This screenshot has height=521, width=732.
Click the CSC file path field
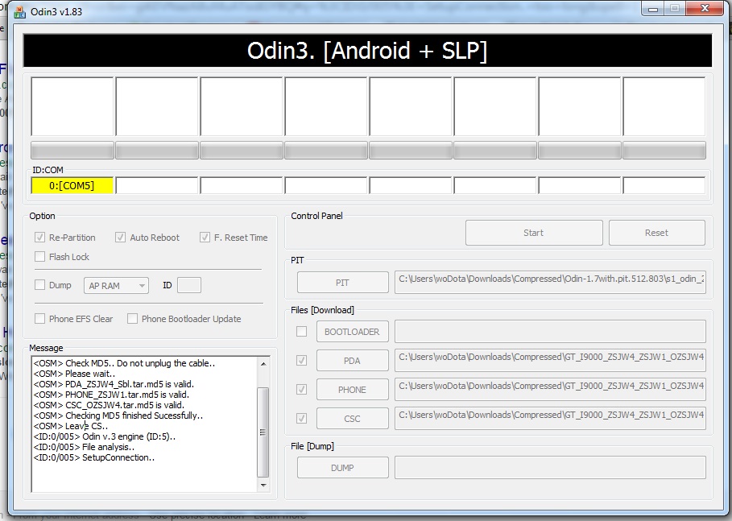point(550,418)
